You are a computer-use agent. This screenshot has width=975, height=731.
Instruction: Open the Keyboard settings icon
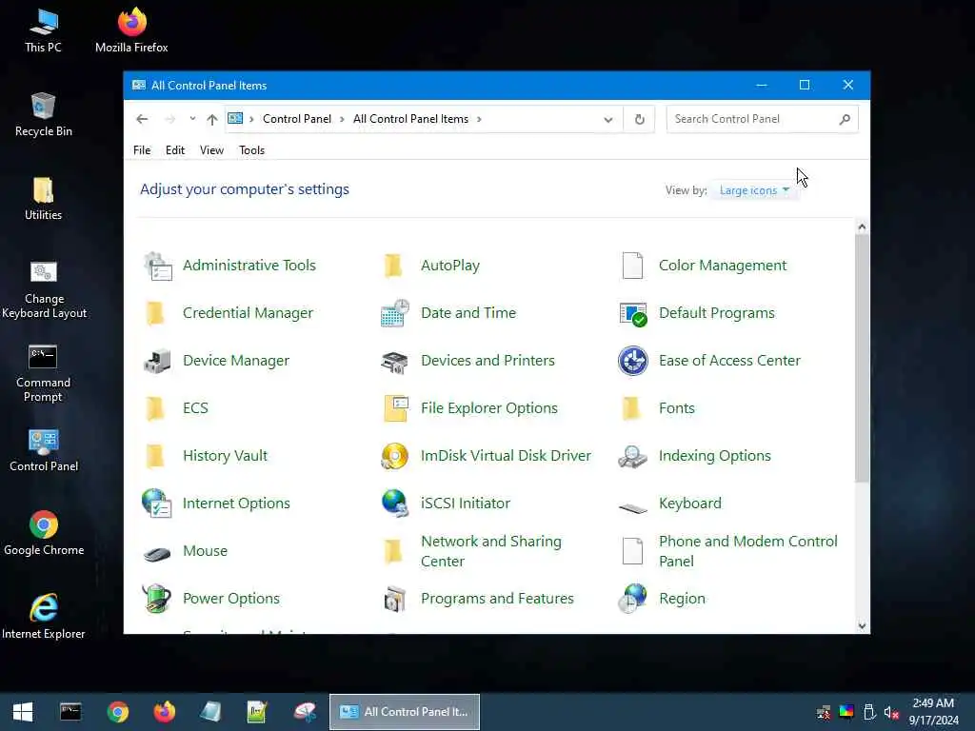(633, 508)
